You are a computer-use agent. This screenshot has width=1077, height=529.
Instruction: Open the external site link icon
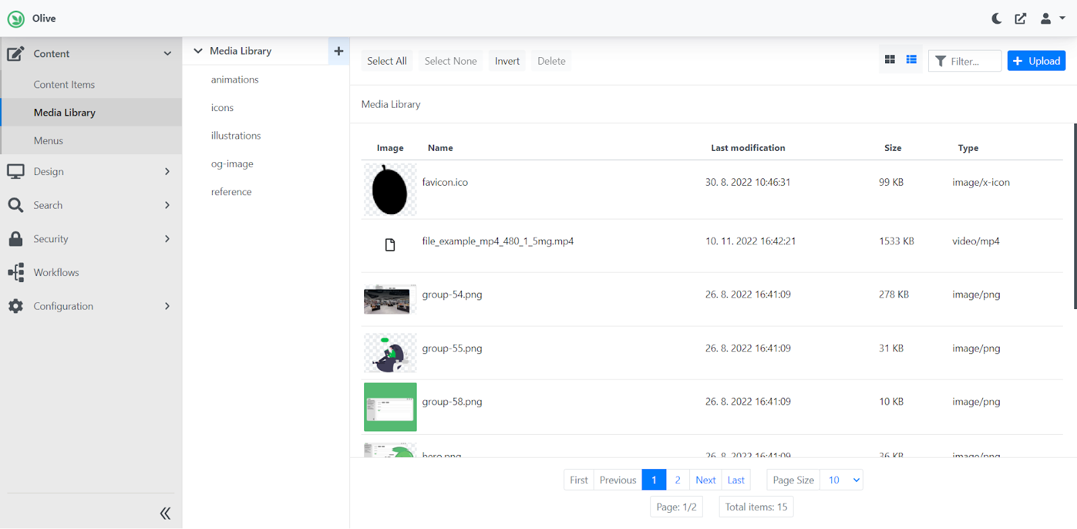point(1020,19)
